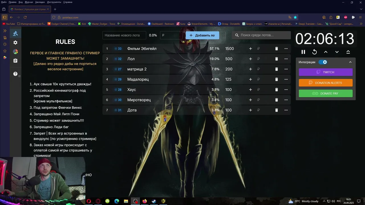The image size is (365, 205).
Task: Open Steam from the taskbar
Action: (x=154, y=201)
